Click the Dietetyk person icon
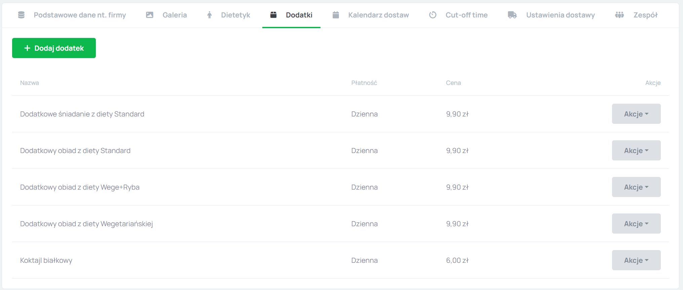 click(210, 15)
